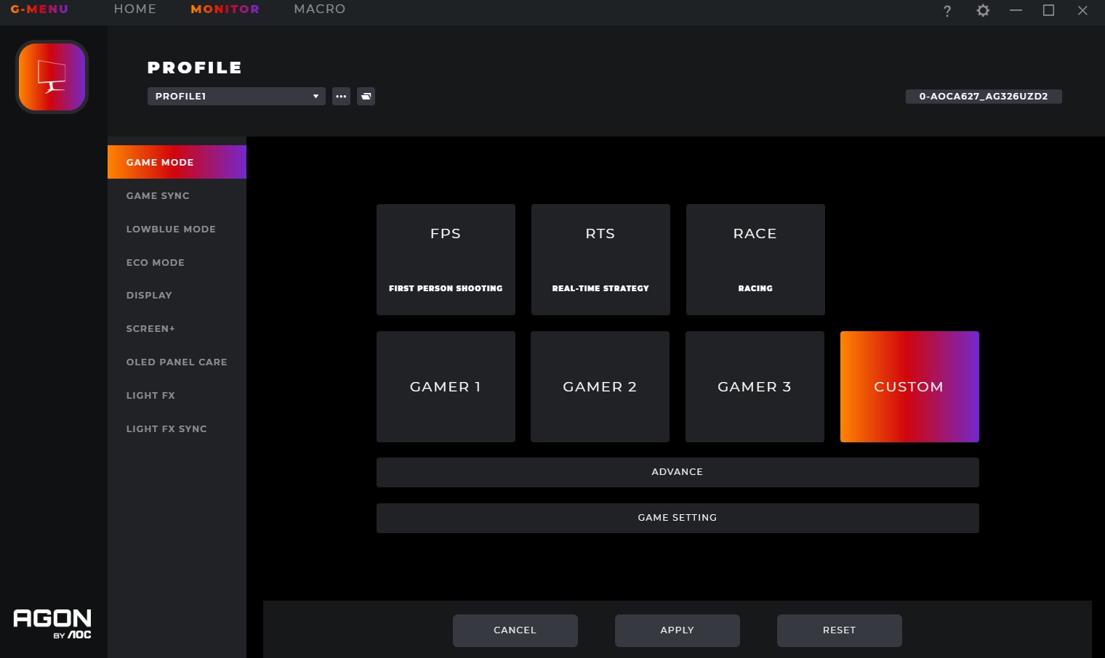Select the CUSTOM mode tile
The image size is (1105, 658).
[909, 386]
